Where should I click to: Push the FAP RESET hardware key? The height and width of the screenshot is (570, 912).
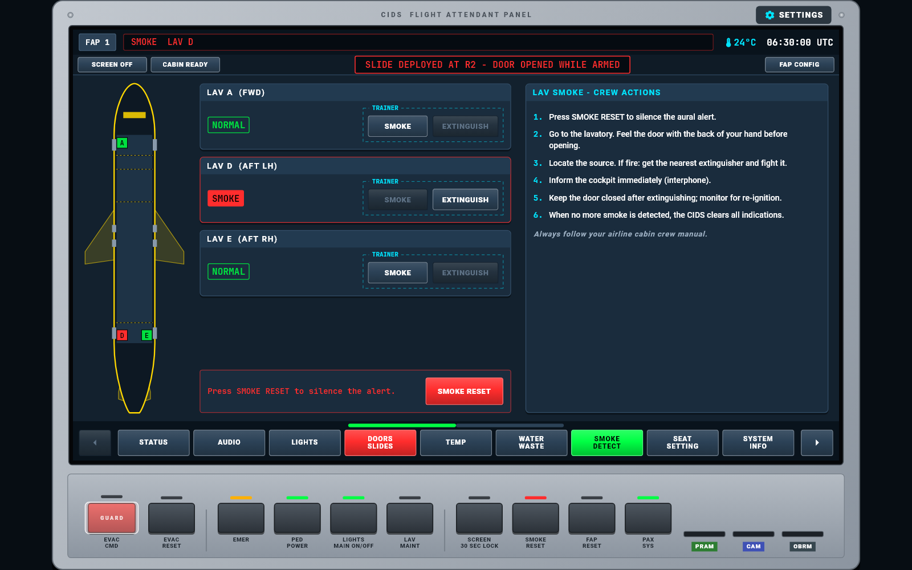592,518
